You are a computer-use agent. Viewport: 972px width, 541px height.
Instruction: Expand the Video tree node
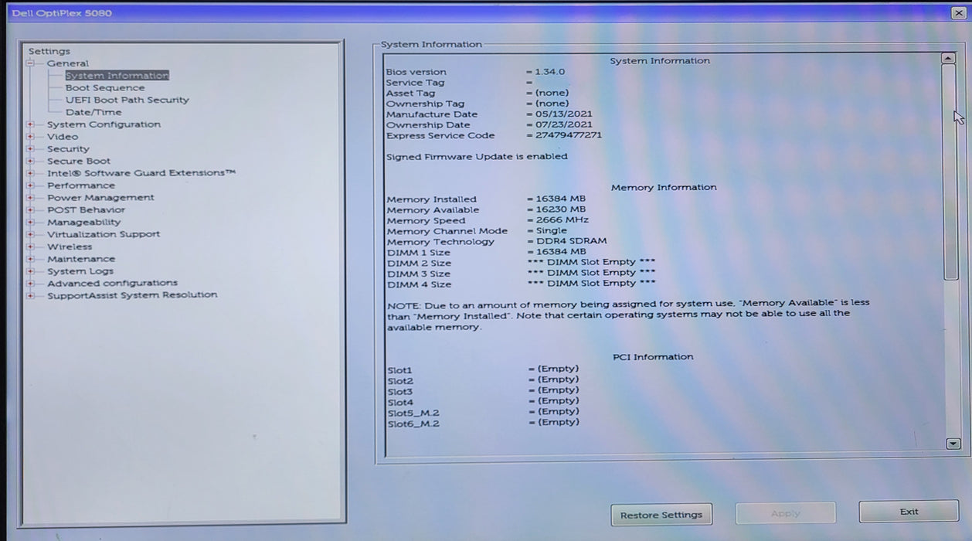(x=30, y=137)
